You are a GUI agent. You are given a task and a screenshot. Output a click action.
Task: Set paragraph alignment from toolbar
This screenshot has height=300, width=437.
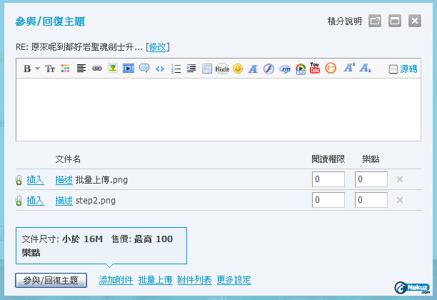[81, 69]
